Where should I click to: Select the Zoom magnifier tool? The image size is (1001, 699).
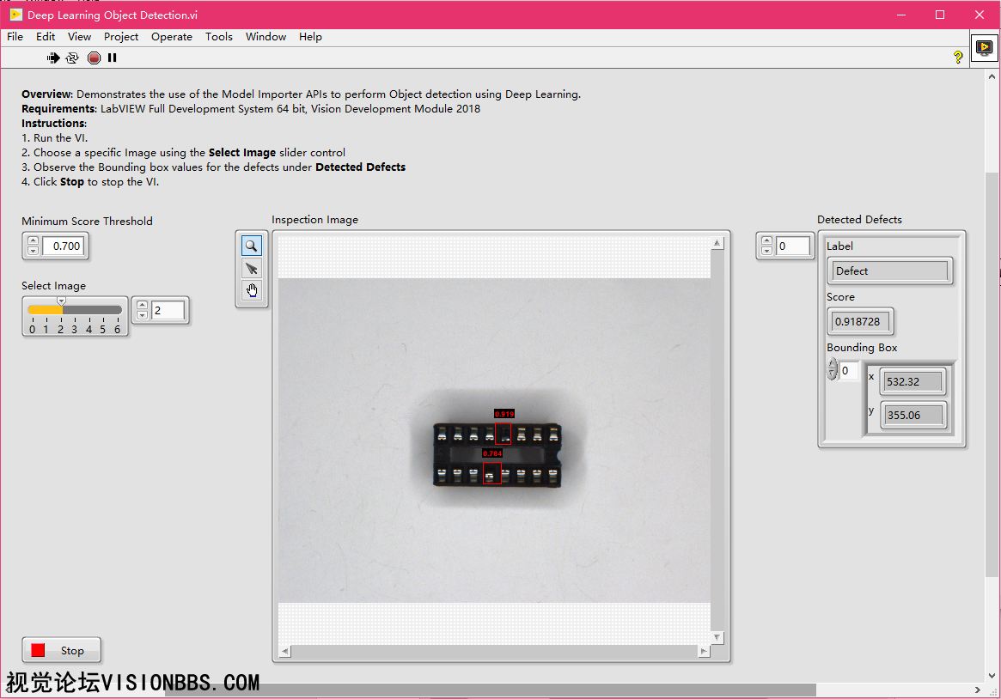pyautogui.click(x=251, y=246)
